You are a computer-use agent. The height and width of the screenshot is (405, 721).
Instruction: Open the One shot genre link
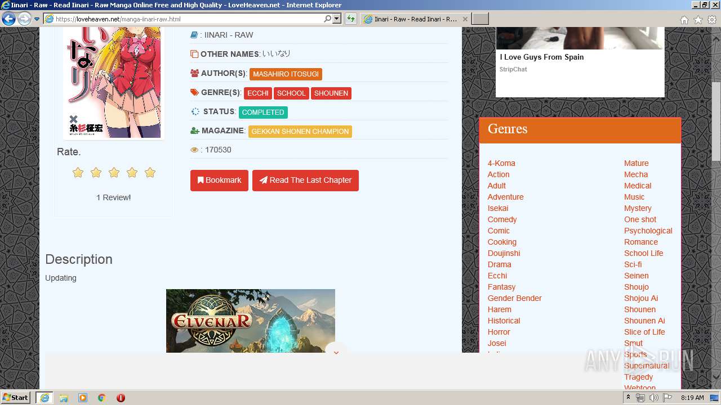[x=640, y=220]
